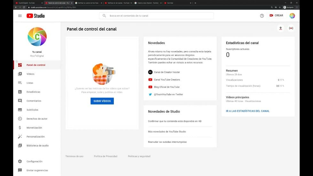Open Comentarios in sidebar
The image size is (313, 176).
(37, 101)
